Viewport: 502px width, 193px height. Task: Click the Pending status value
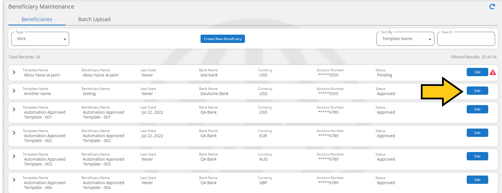(384, 75)
